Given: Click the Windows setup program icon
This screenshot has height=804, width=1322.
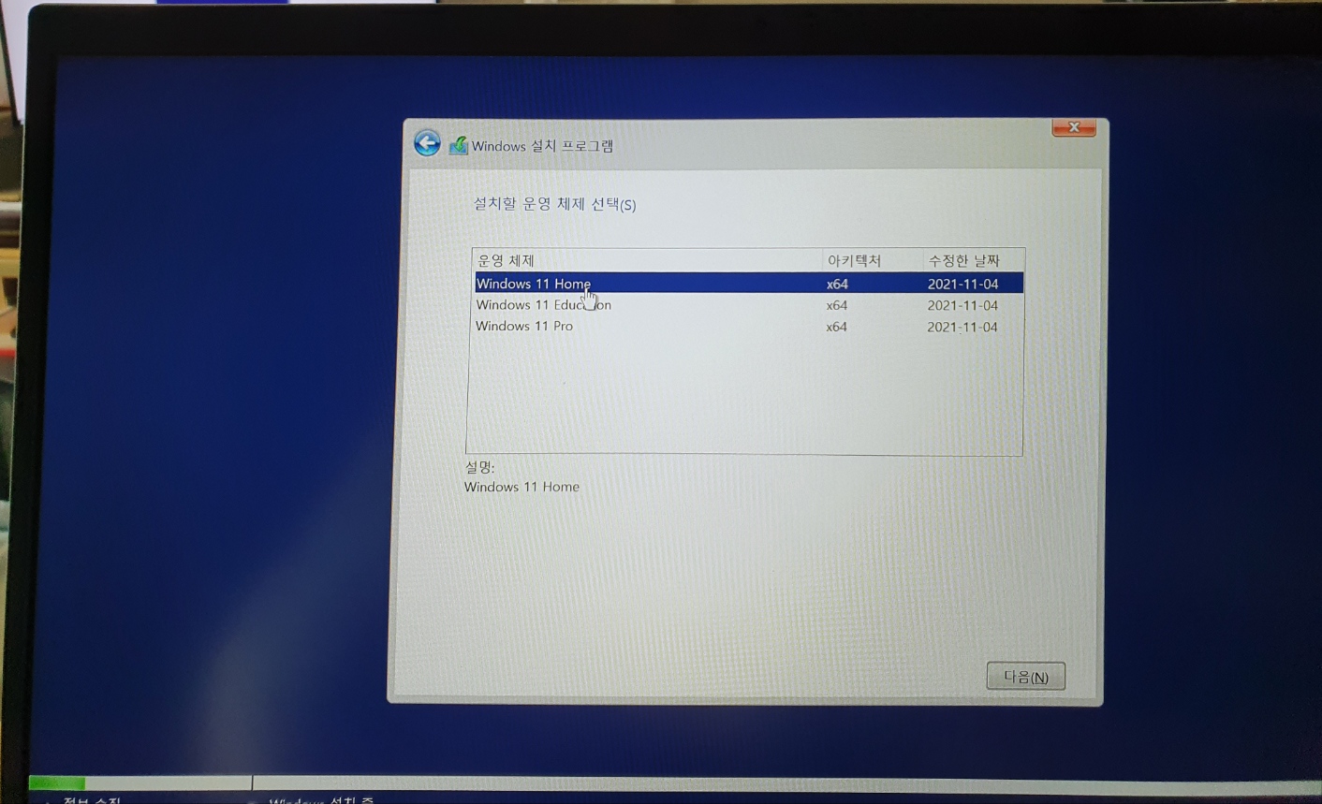Looking at the screenshot, I should (x=458, y=145).
